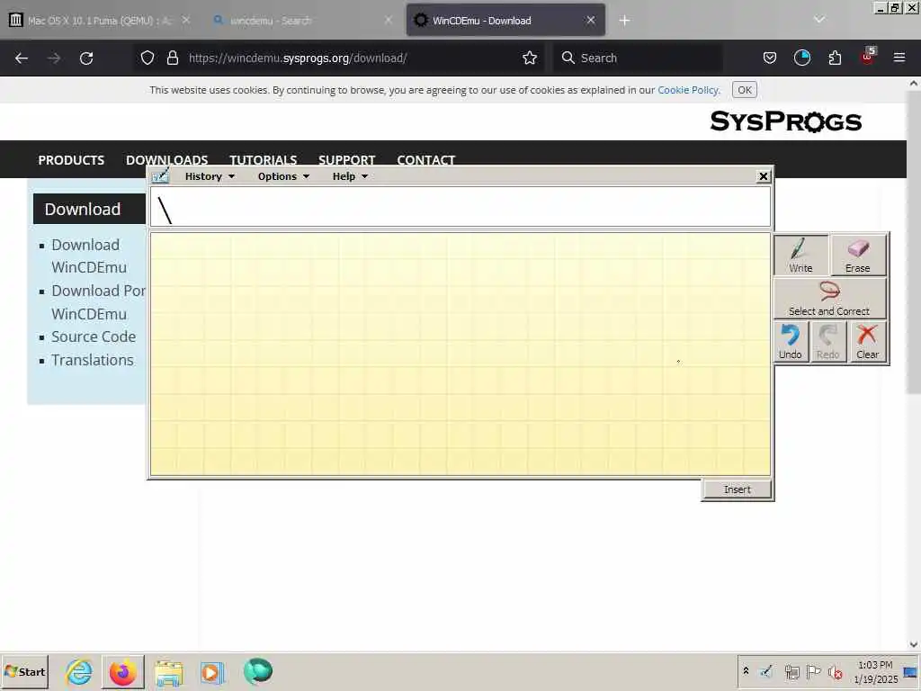Open Windows Media Player from taskbar
The height and width of the screenshot is (691, 921).
212,671
